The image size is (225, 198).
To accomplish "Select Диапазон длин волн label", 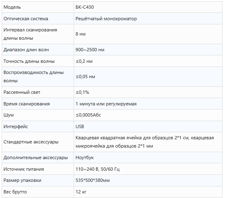I will (x=26, y=50).
